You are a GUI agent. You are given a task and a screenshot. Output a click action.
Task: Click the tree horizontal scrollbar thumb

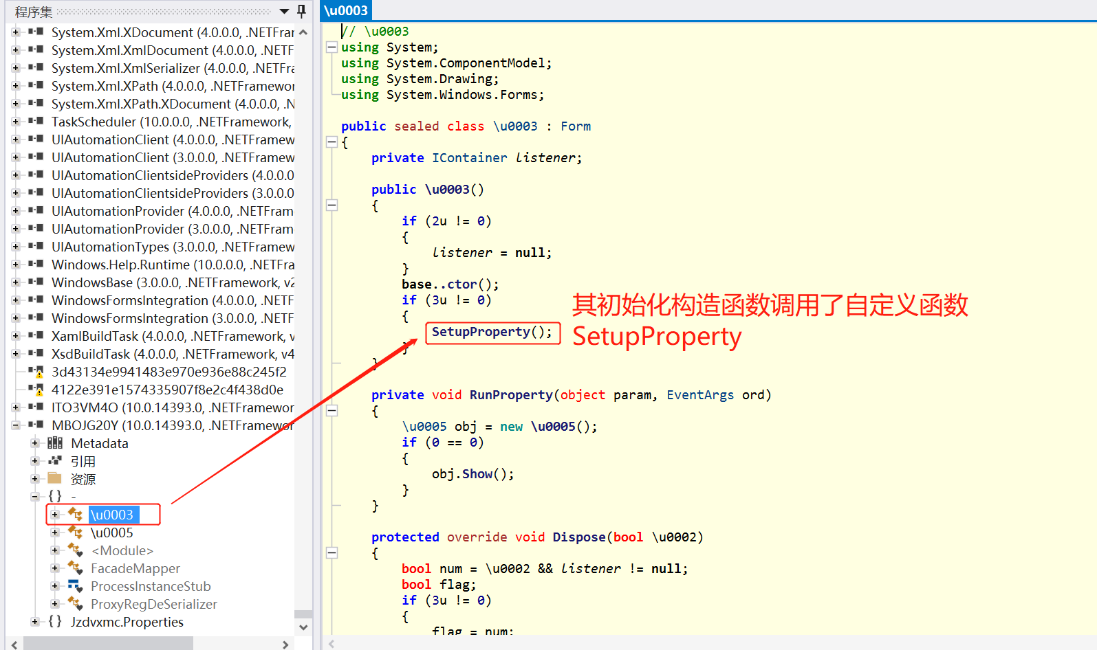coord(108,643)
